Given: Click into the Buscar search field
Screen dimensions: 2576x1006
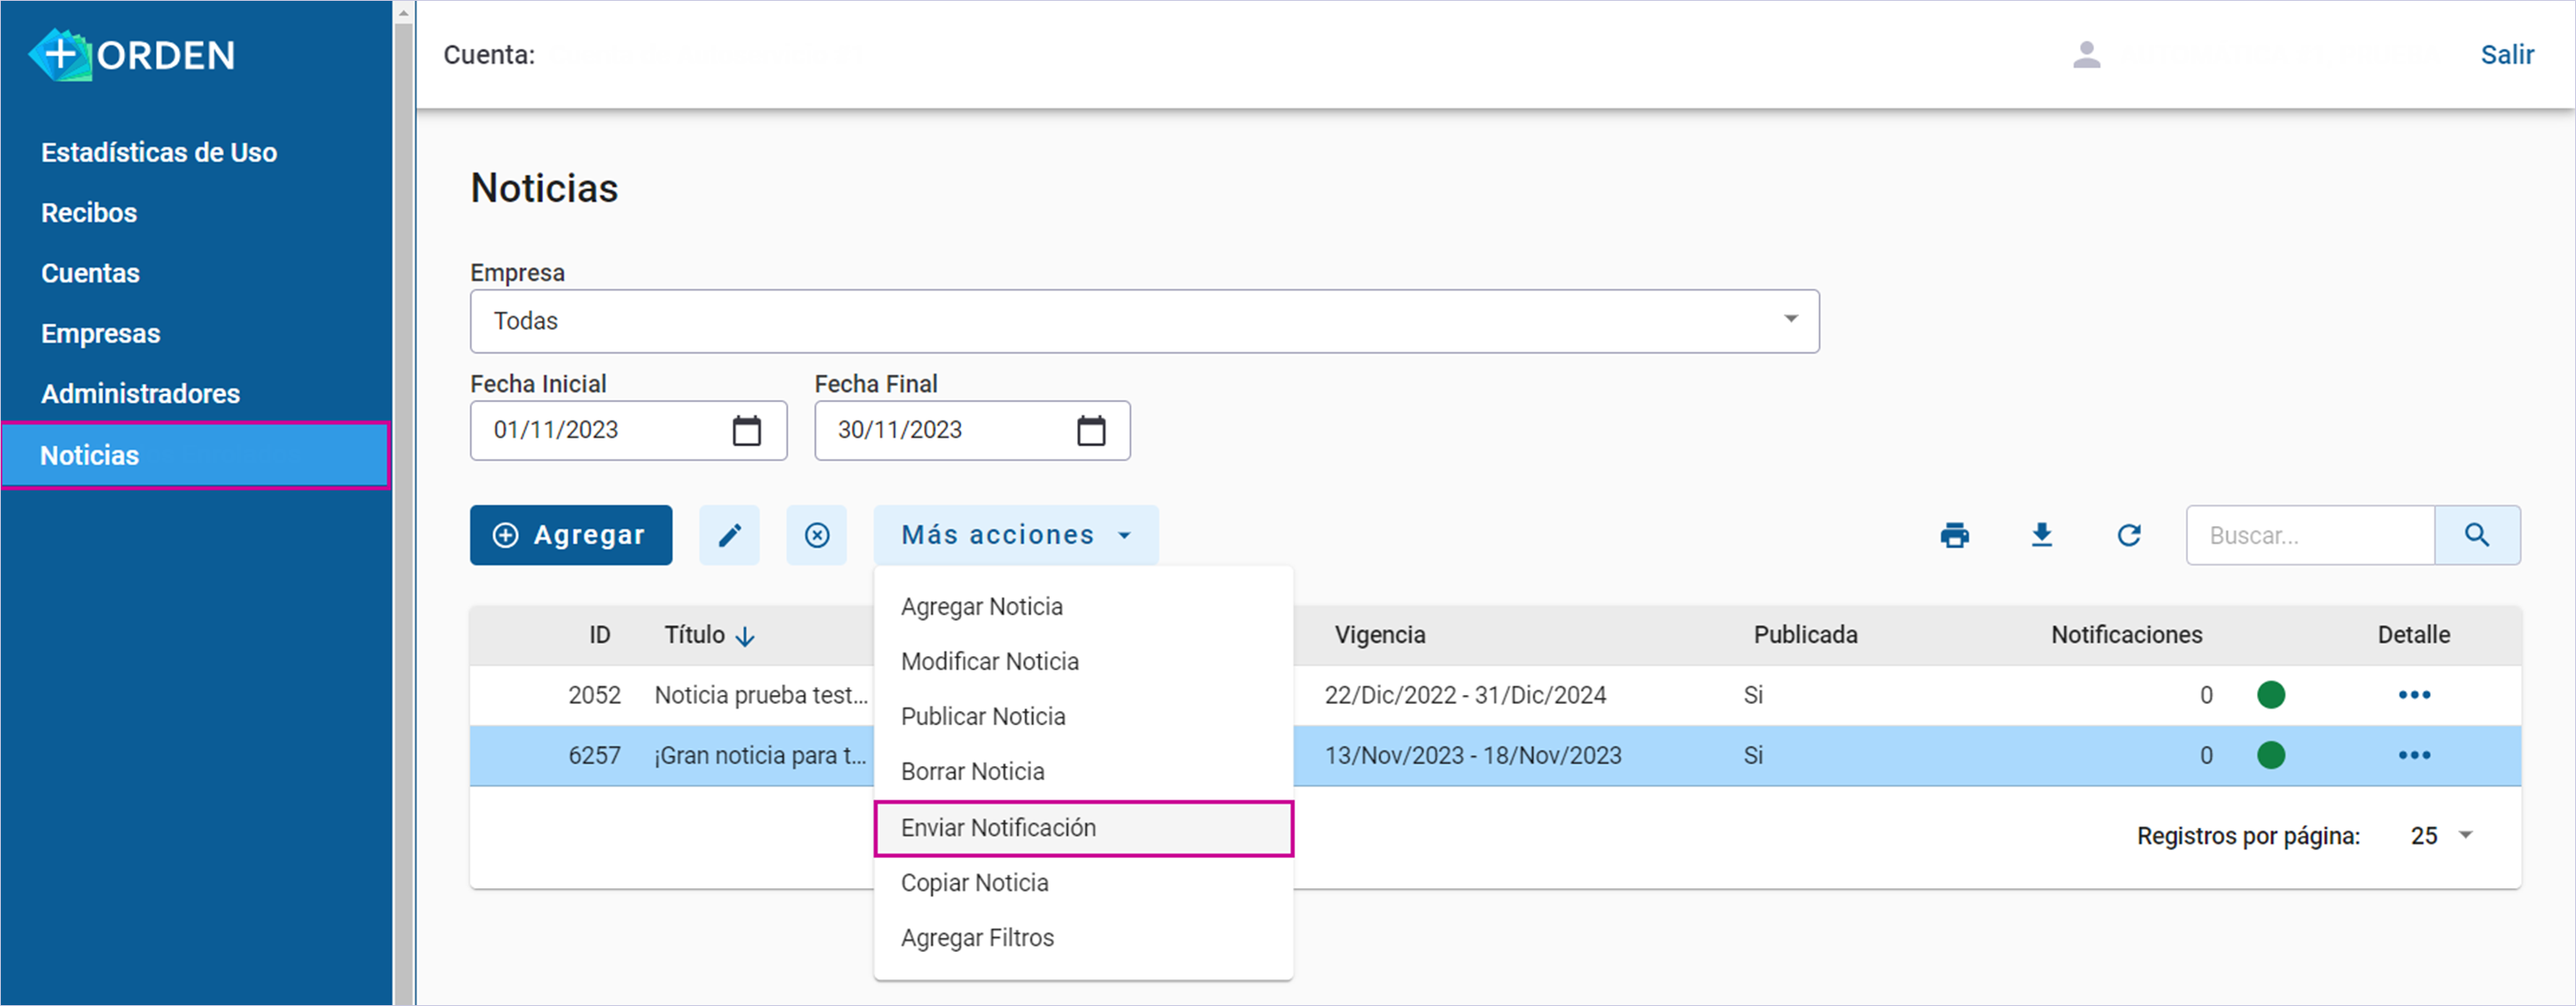Looking at the screenshot, I should point(2309,535).
